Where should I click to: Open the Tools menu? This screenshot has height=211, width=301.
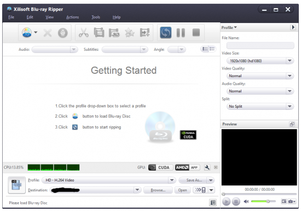click(96, 17)
